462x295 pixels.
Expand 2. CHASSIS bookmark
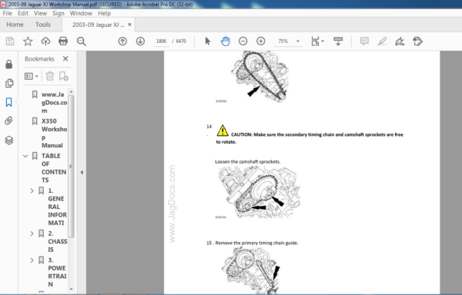32,234
